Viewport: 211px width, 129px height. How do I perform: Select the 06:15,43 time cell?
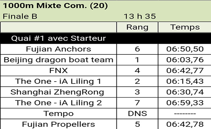(185, 81)
